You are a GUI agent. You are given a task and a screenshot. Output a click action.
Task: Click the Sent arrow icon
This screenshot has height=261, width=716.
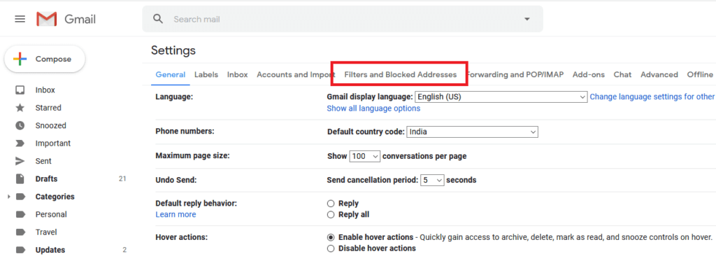point(20,161)
